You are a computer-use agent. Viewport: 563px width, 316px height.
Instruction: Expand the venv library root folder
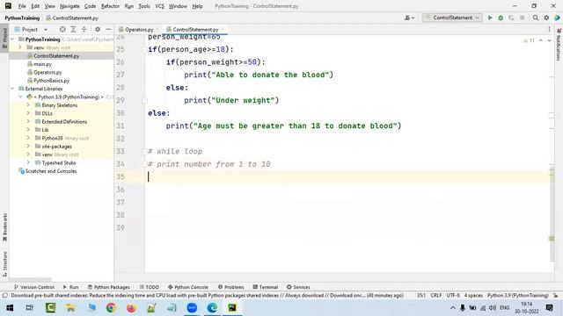(x=20, y=47)
